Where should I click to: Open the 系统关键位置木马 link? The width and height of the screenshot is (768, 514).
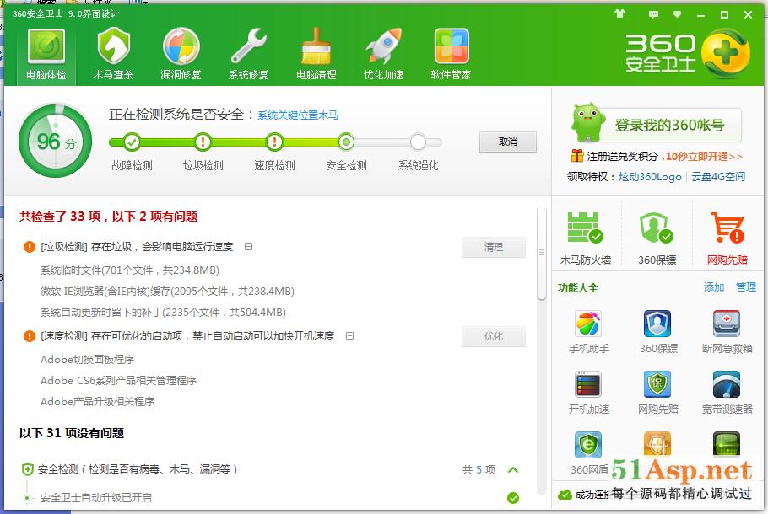298,115
